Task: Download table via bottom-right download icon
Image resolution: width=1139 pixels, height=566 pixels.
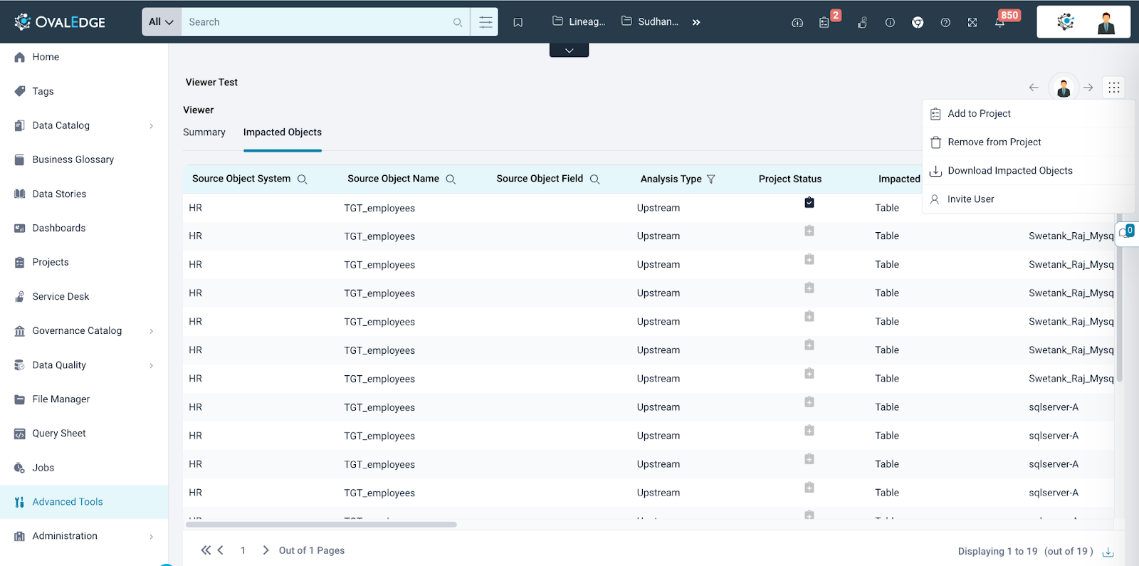Action: coord(1108,552)
